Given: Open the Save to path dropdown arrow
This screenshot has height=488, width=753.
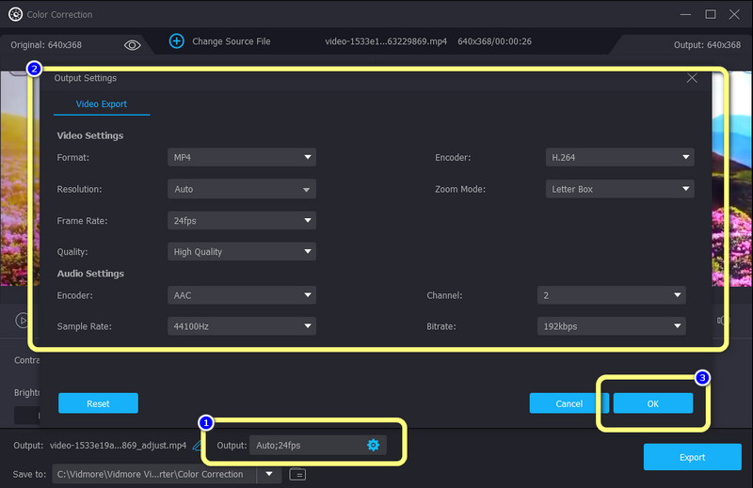Looking at the screenshot, I should click(x=271, y=474).
